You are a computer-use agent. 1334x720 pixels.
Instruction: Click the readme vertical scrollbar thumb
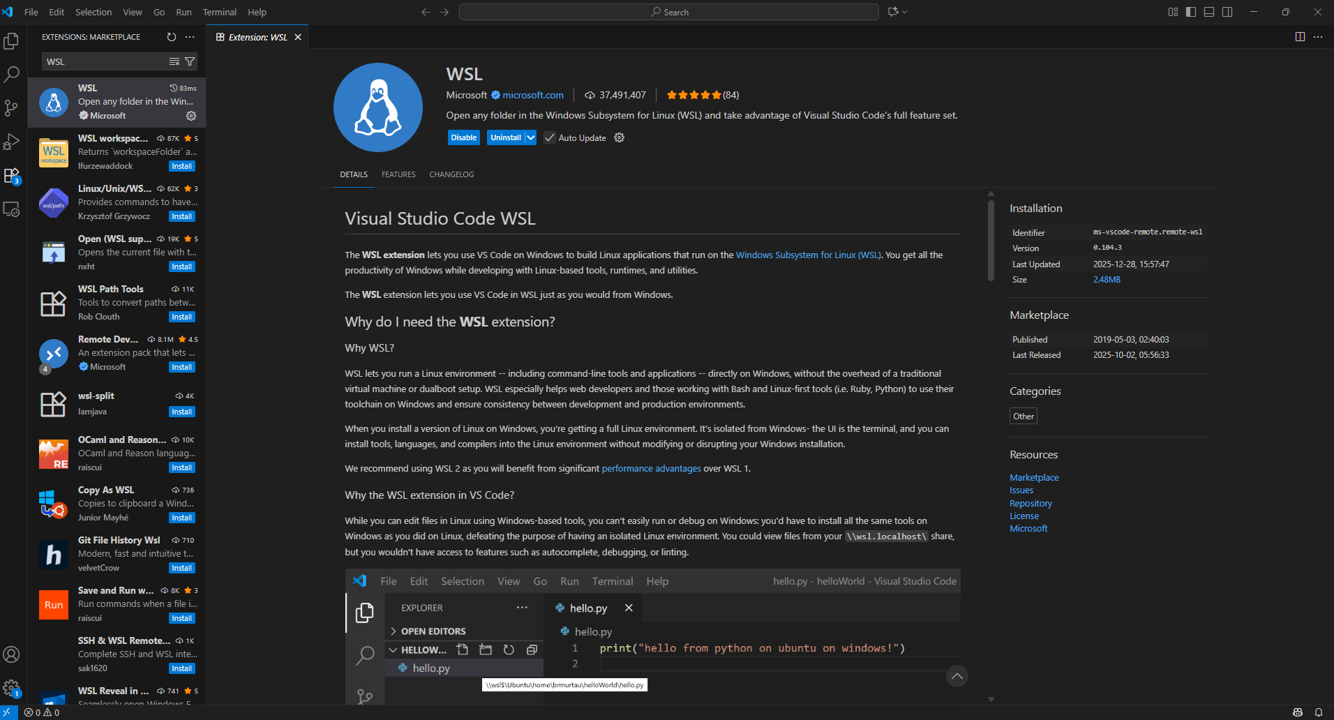[991, 241]
